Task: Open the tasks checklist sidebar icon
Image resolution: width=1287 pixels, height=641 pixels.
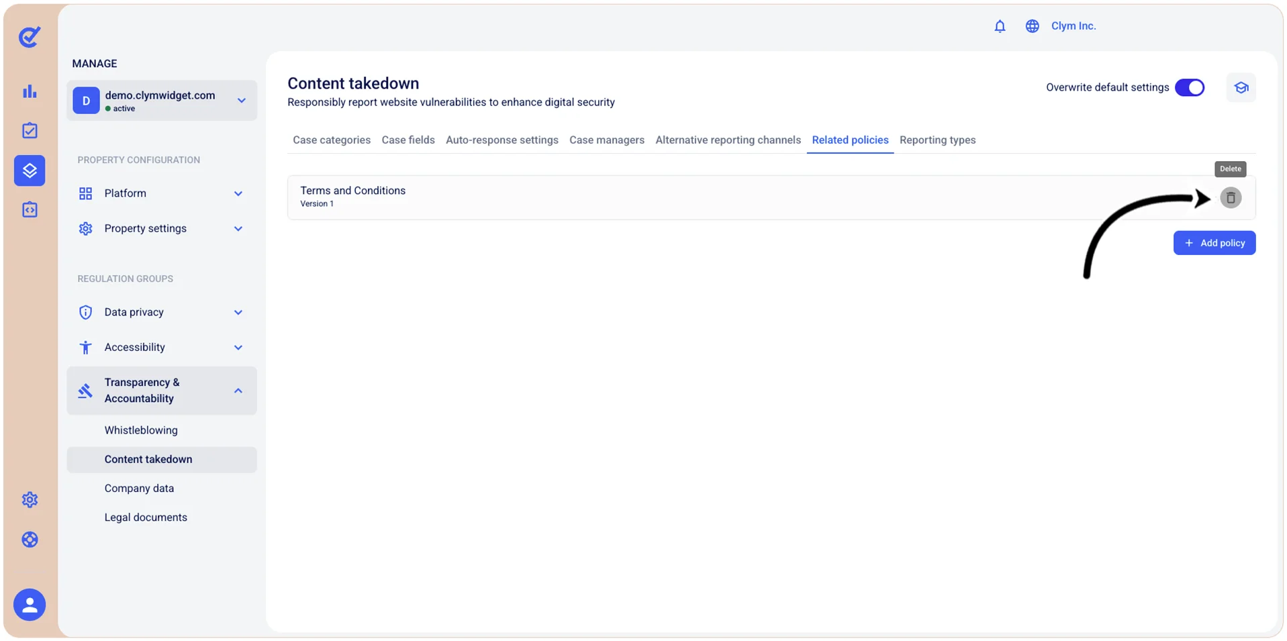Action: click(30, 130)
